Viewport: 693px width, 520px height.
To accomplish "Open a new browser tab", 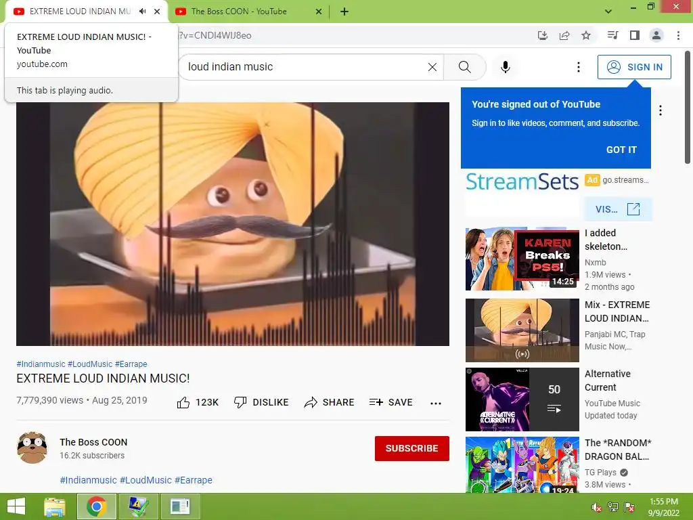I will [344, 12].
